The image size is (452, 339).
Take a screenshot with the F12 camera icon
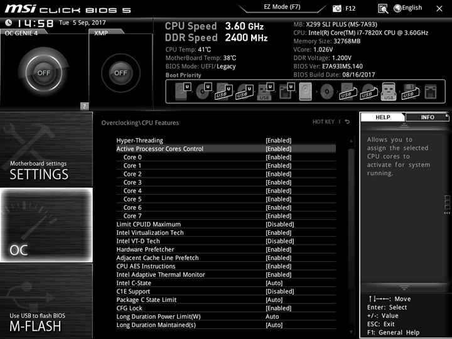coord(336,8)
